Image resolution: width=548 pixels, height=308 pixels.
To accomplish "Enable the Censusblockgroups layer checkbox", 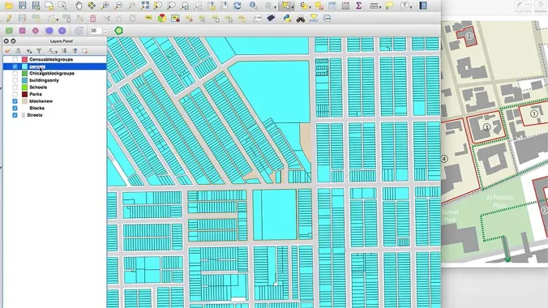I will coord(15,59).
